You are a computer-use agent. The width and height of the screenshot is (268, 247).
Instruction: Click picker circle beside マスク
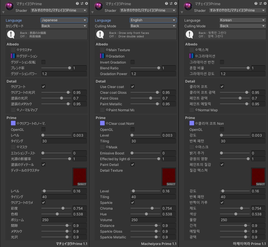point(18,147)
